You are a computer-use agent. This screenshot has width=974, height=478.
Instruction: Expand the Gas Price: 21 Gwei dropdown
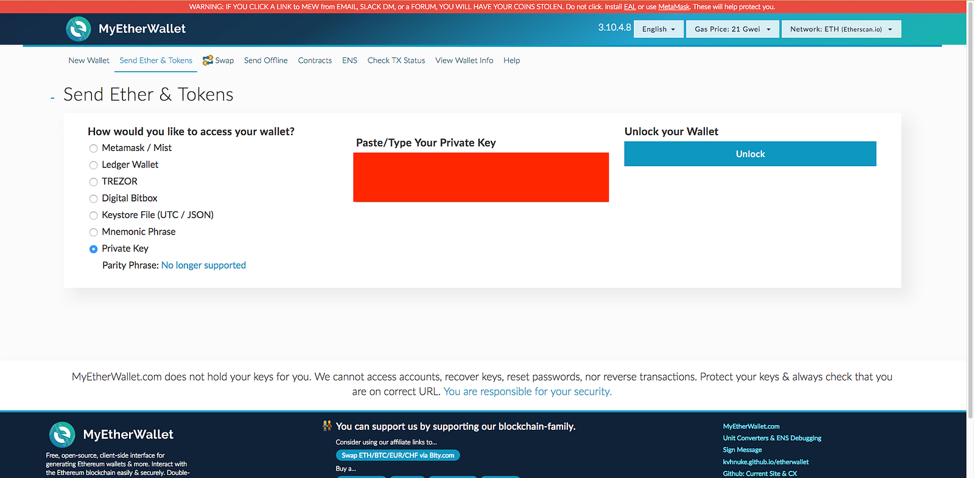733,29
